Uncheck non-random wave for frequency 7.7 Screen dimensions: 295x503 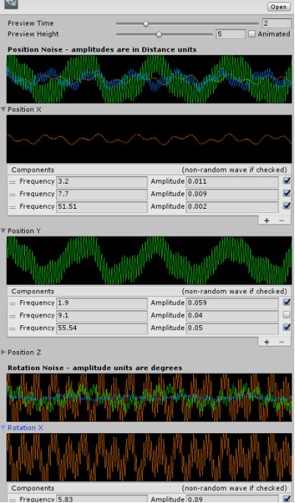pyautogui.click(x=287, y=194)
